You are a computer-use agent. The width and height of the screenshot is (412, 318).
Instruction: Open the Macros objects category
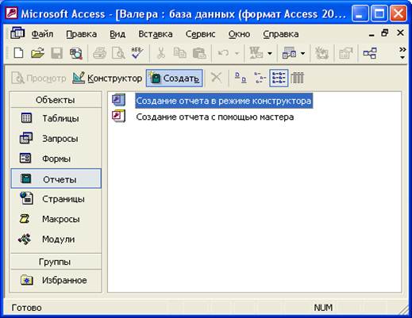tap(56, 219)
